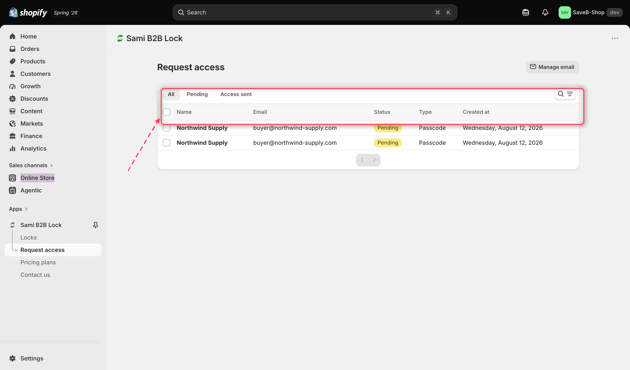Click the Content image icon
Viewport: 630px width, 370px height.
12,111
